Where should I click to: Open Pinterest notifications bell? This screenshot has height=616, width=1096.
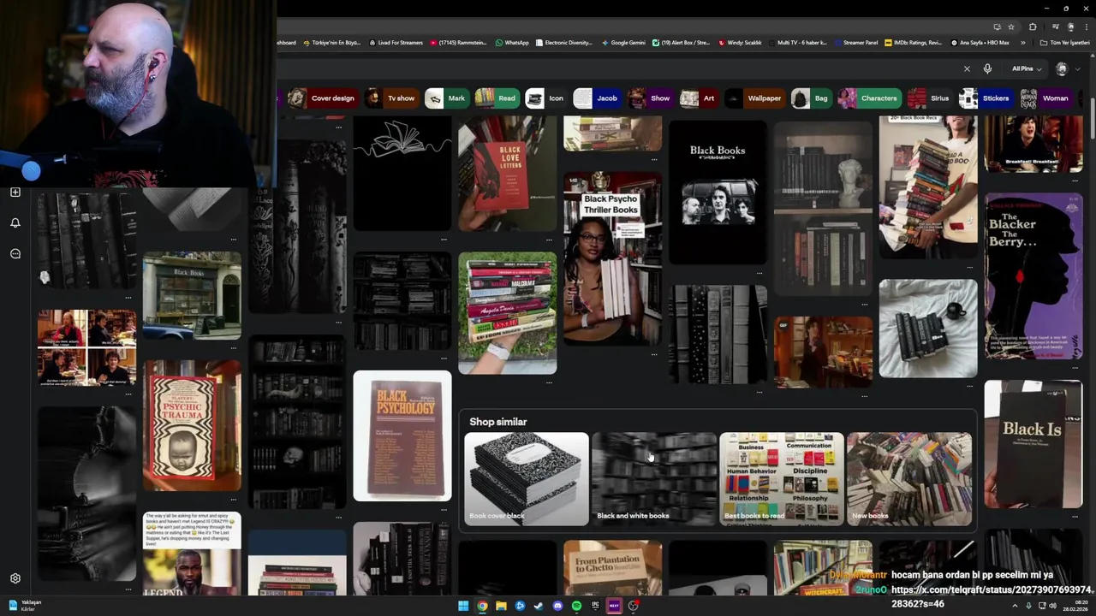pyautogui.click(x=15, y=223)
